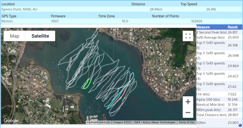
Task: Select the Alpha 500 (kts) result row
Action: pyautogui.click(x=219, y=99)
